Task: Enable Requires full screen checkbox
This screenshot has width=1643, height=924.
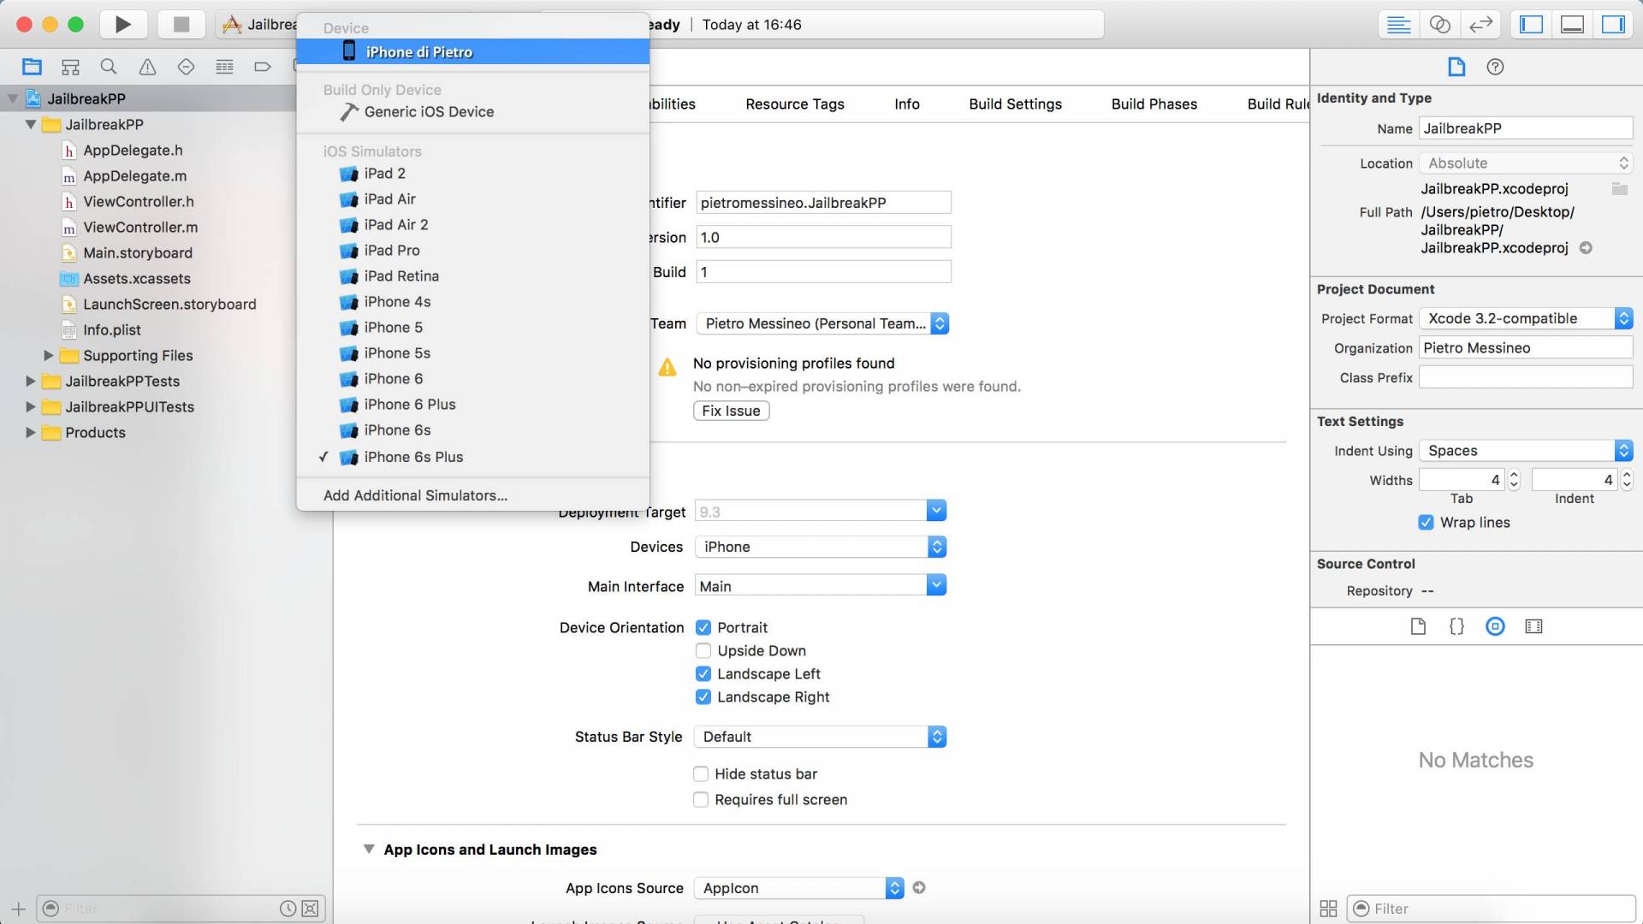Action: [701, 800]
